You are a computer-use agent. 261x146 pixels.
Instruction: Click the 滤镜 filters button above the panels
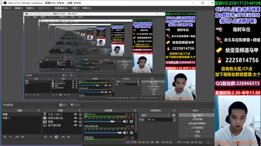[x=75, y=105]
